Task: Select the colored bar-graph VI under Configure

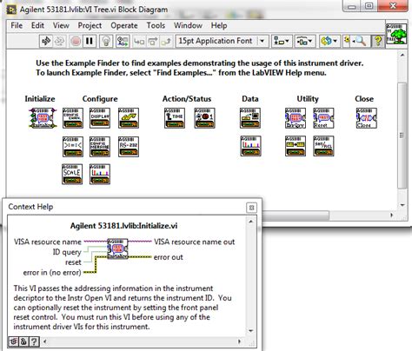Action: coord(100,174)
